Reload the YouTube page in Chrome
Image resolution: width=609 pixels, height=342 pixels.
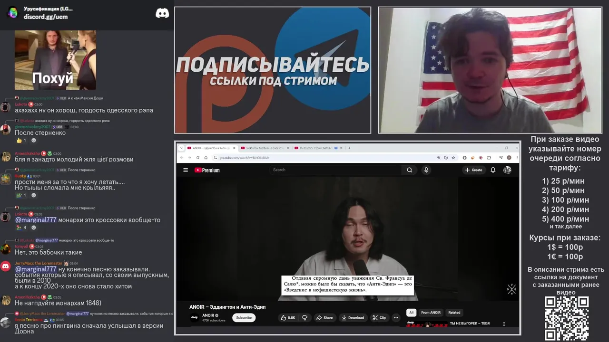point(197,157)
